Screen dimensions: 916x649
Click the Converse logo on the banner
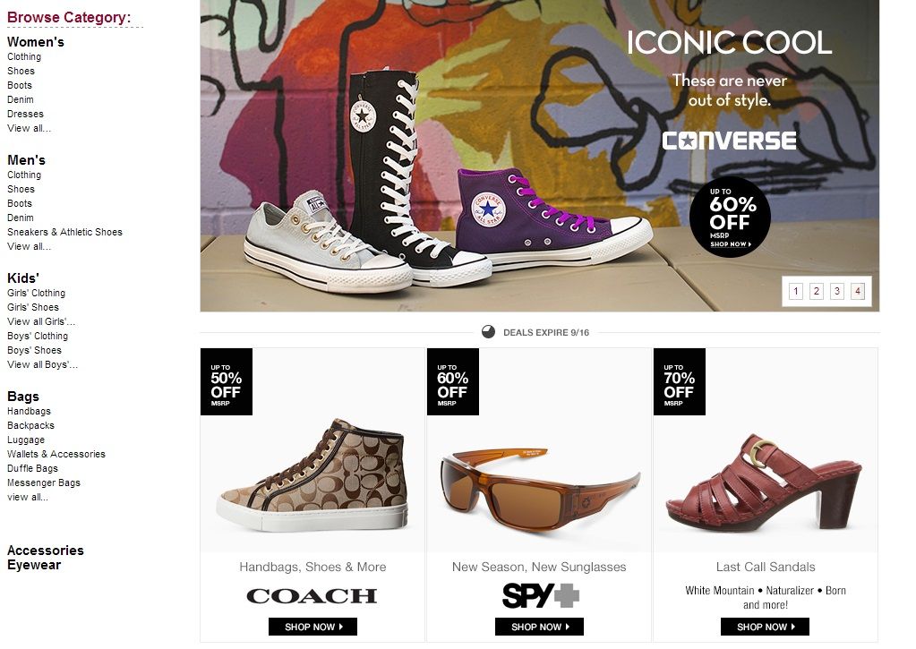pyautogui.click(x=729, y=141)
